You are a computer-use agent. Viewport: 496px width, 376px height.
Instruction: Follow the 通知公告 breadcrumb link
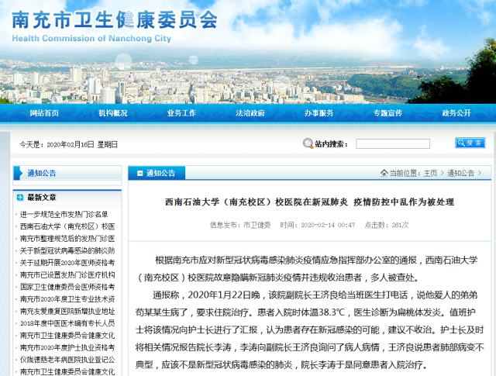pos(460,173)
